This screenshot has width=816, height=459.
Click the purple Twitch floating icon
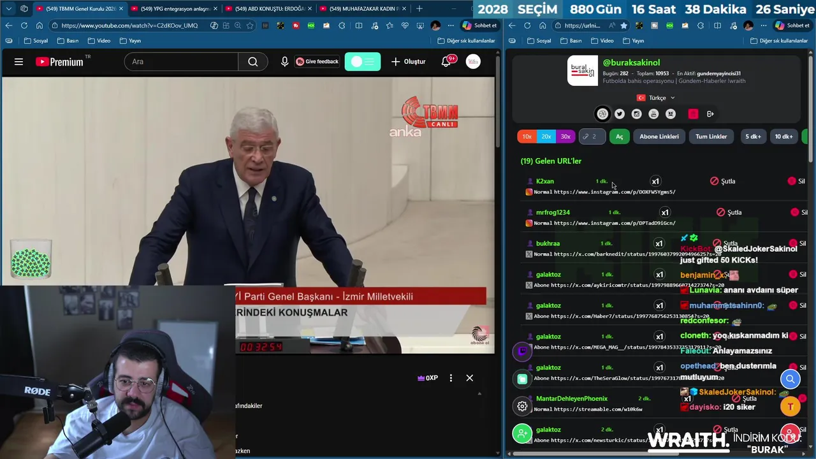point(522,351)
